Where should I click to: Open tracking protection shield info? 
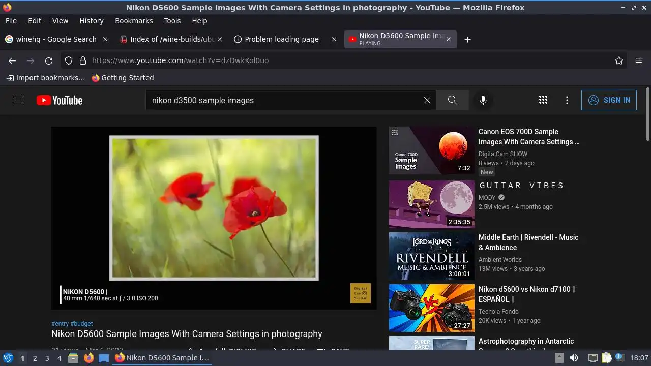[69, 60]
